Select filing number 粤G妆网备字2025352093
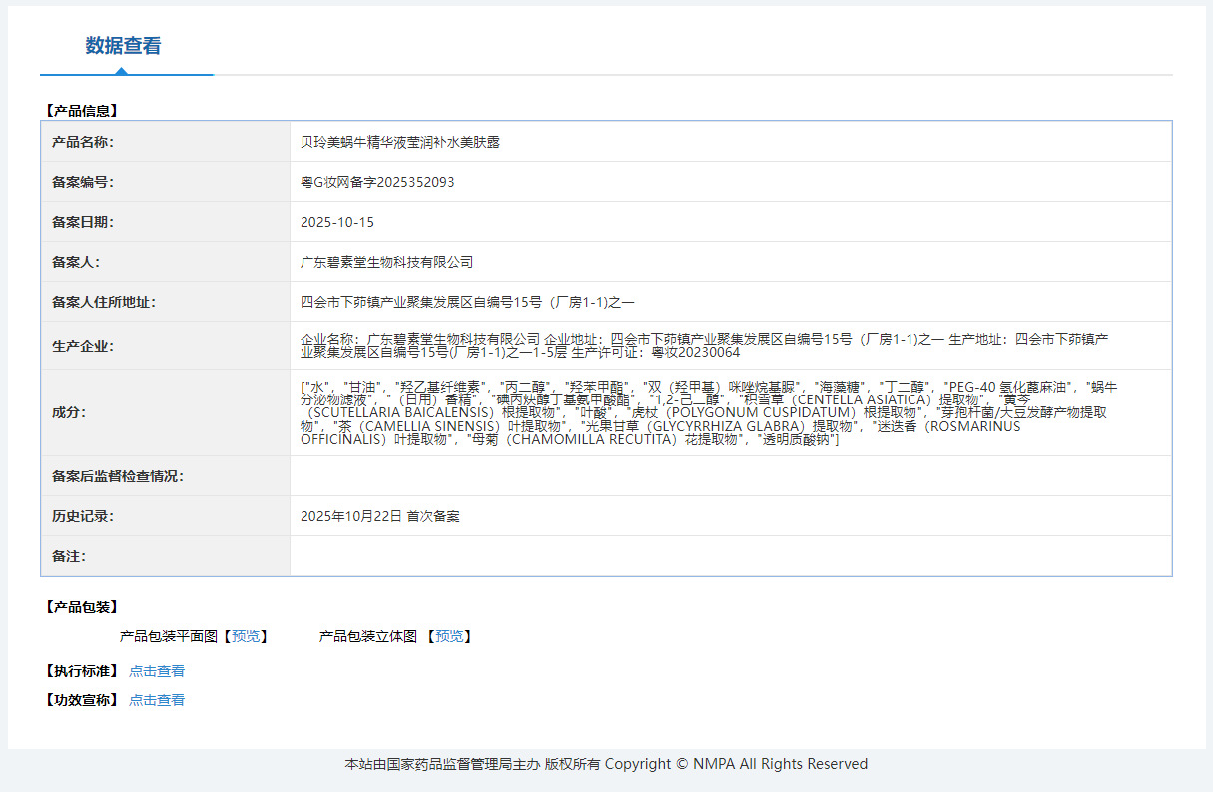Viewport: 1213px width, 792px height. point(377,182)
